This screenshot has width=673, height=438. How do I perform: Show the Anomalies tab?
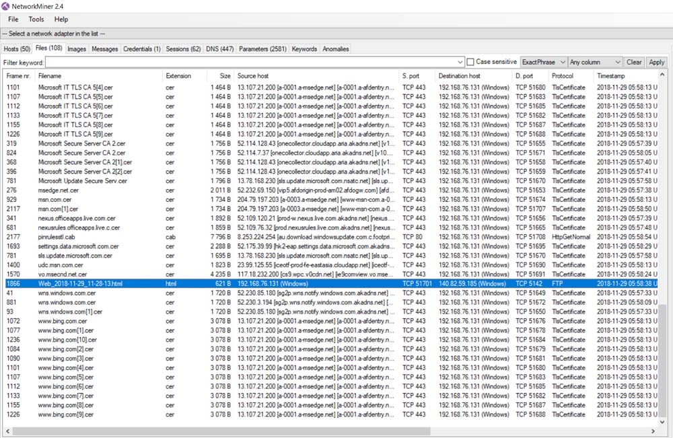point(335,49)
